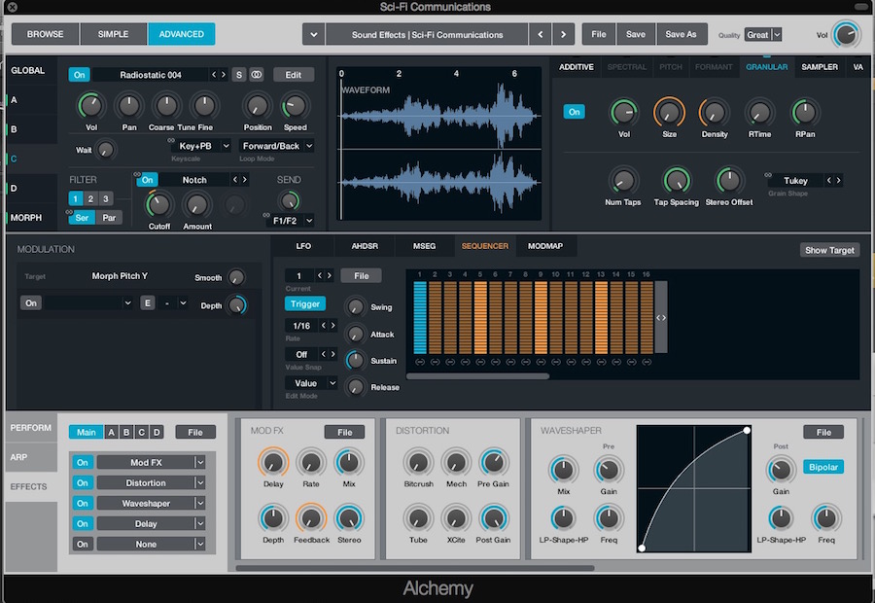Click the waveform display

[439, 144]
